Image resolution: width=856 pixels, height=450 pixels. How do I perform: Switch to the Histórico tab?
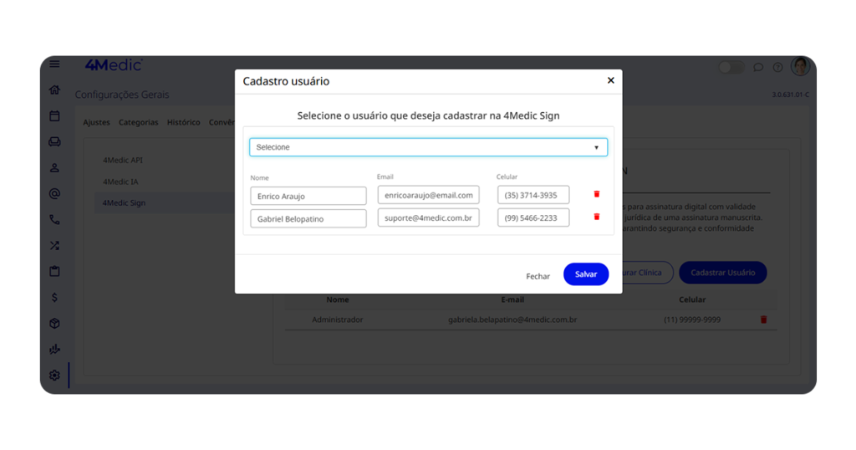[x=183, y=122]
